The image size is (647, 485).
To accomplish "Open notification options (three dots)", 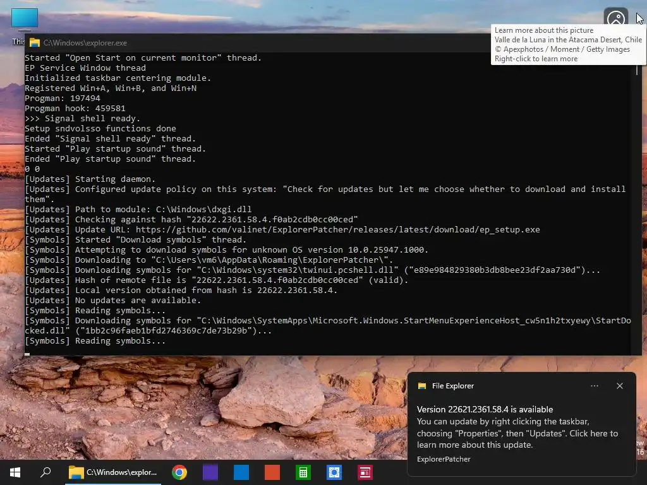I will [x=595, y=386].
